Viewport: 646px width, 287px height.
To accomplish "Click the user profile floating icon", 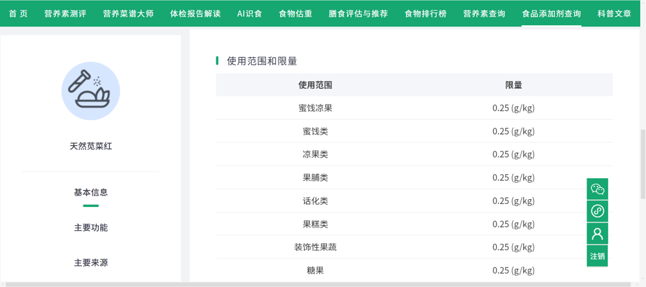I will click(598, 233).
